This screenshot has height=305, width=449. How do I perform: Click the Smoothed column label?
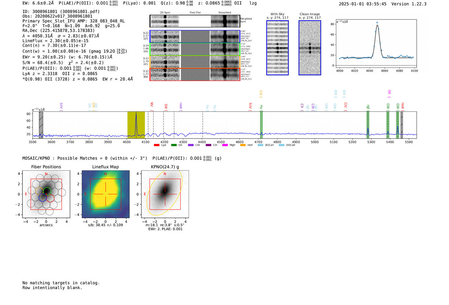click(225, 13)
